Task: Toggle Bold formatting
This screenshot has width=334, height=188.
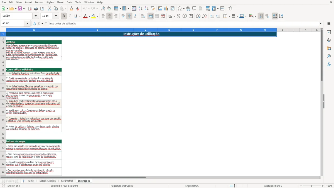Action: coord(63,16)
